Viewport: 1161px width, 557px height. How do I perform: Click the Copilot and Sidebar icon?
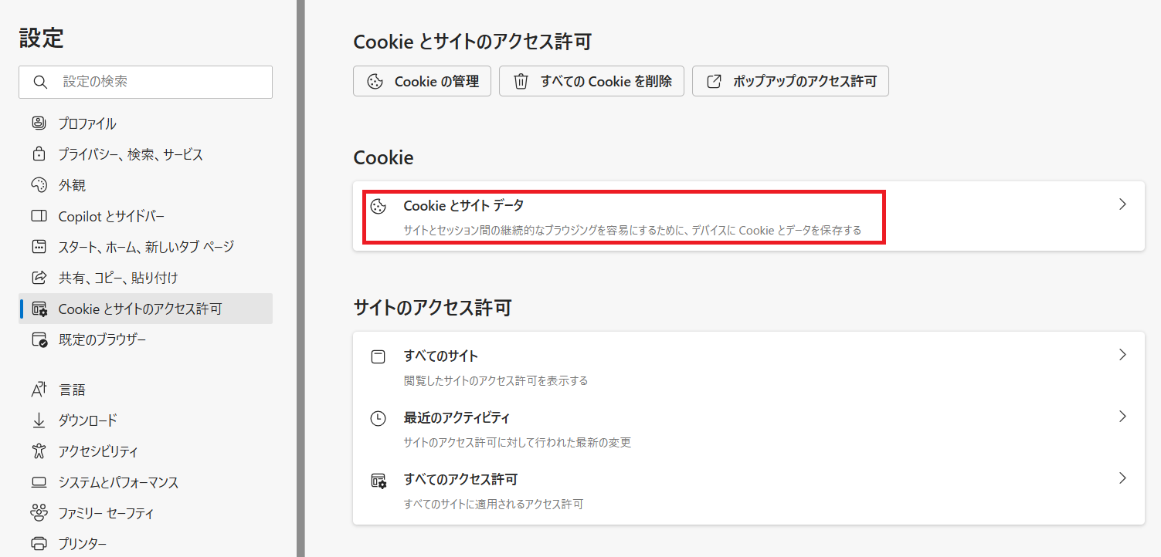[x=39, y=216]
